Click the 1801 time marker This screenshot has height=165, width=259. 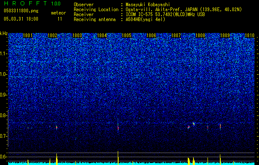pos(28,35)
